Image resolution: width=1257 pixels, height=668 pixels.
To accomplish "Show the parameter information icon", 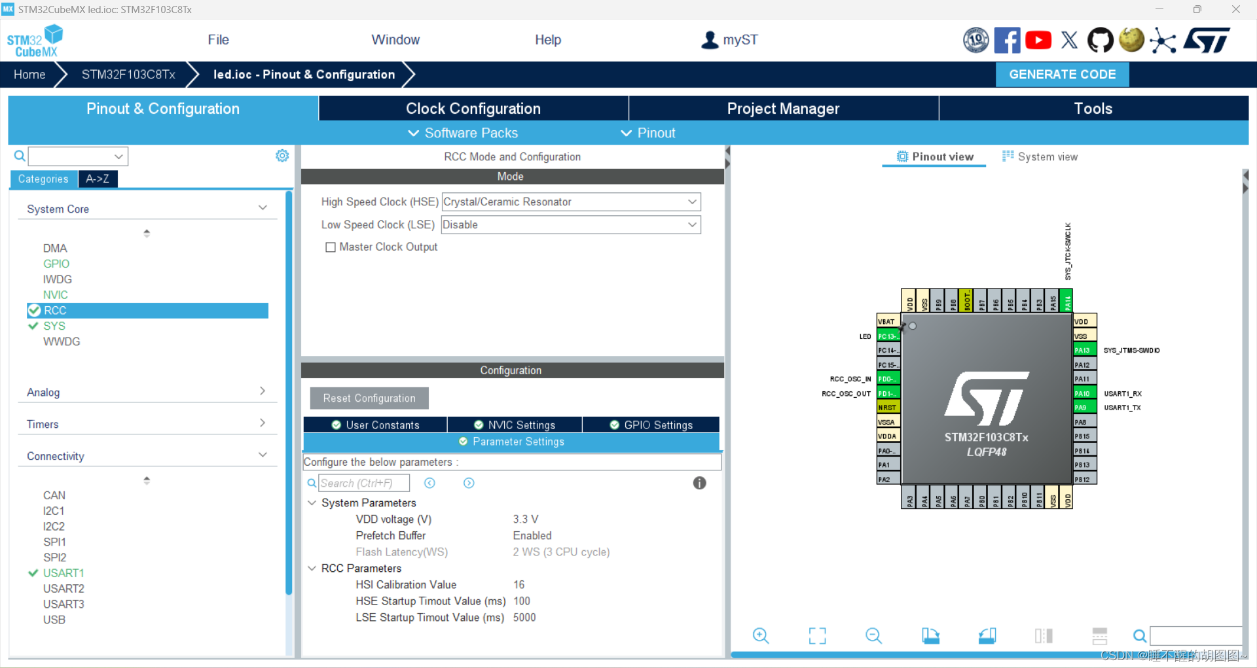I will pos(699,483).
